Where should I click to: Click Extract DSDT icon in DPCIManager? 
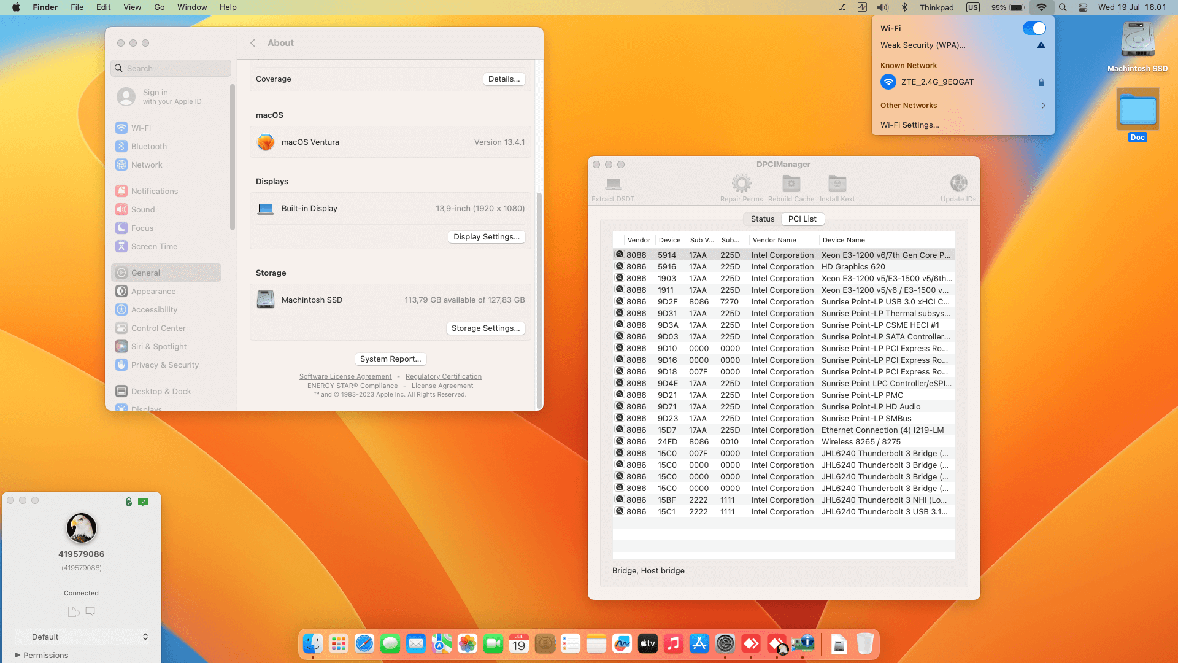point(613,184)
